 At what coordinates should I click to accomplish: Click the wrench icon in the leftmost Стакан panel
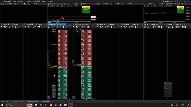(x=1, y=27)
